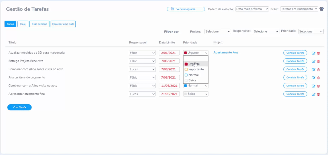
Task: Click the Criar Tarefa button
Action: [19, 107]
